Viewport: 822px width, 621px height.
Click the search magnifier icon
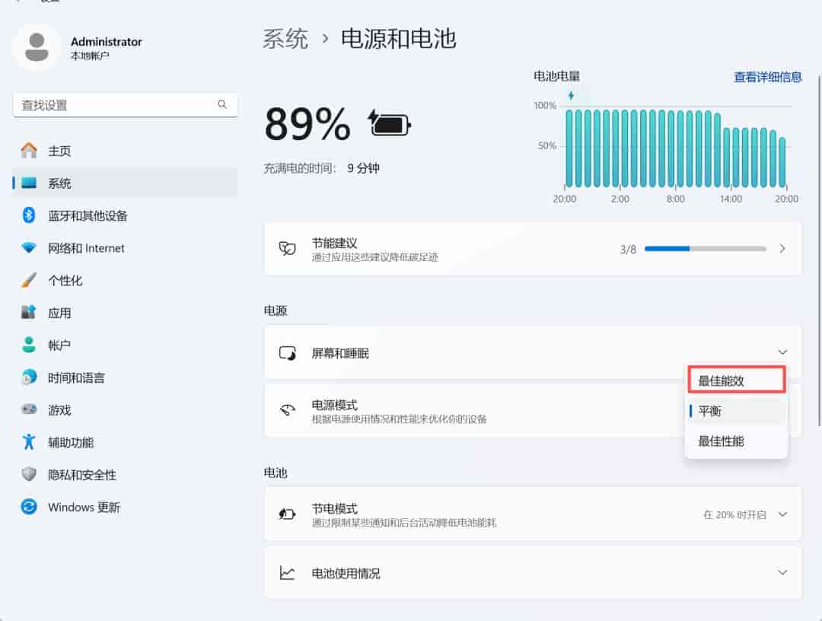point(222,104)
